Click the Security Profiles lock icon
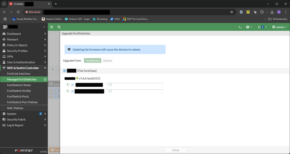 coord(4,51)
